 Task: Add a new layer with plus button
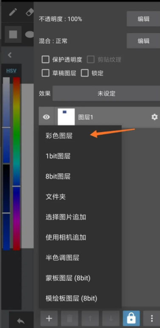[x=49, y=319]
